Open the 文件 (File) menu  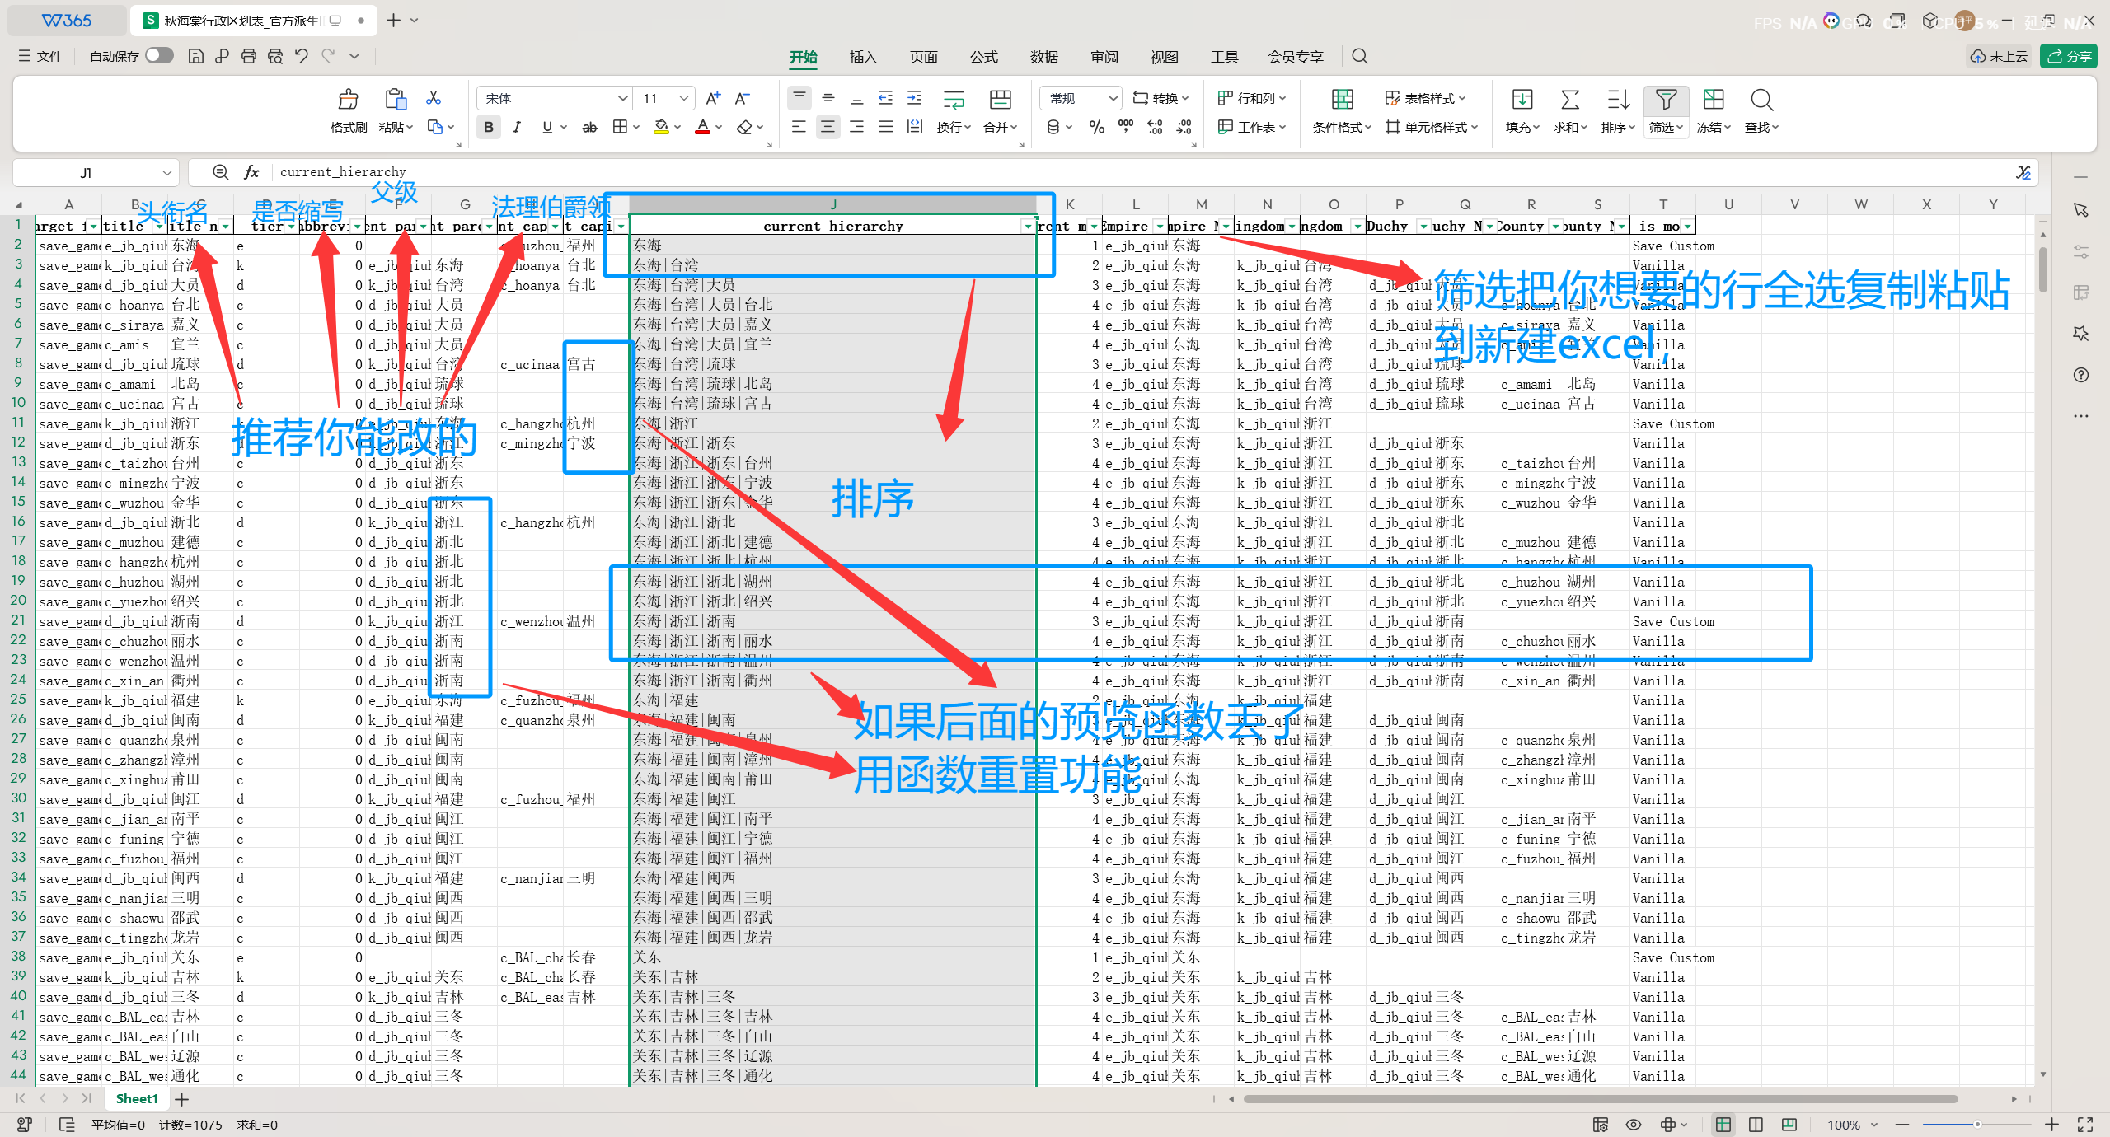40,56
